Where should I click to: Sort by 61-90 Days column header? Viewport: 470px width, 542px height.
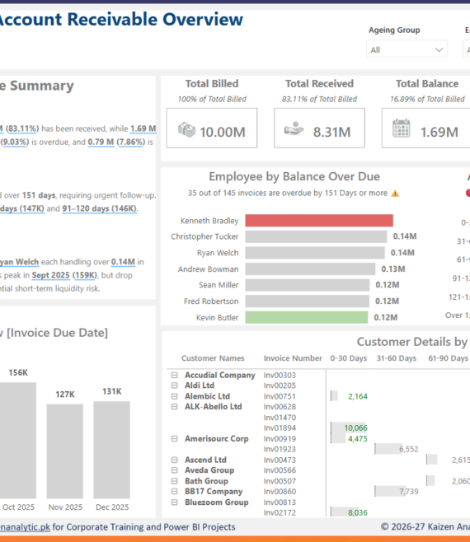point(449,358)
